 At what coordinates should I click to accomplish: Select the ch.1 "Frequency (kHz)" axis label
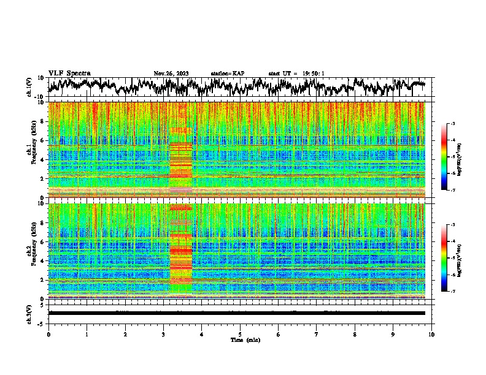pyautogui.click(x=34, y=142)
